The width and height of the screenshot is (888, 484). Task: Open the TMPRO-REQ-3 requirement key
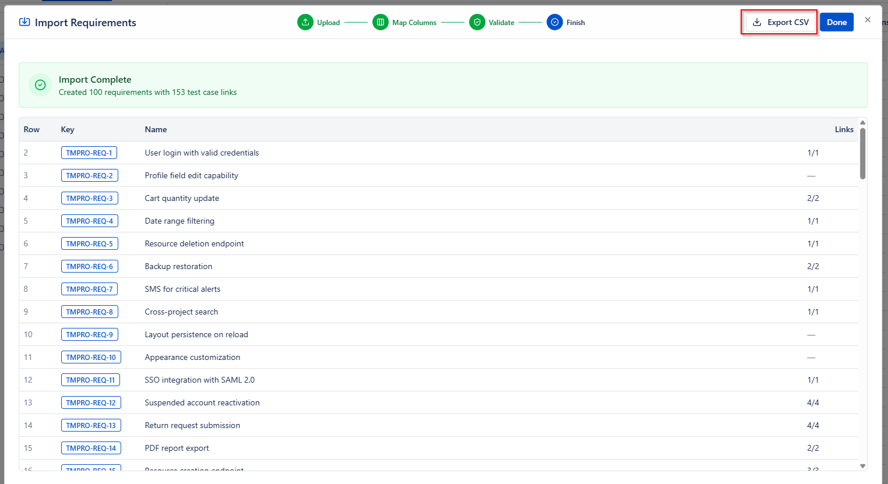click(89, 198)
